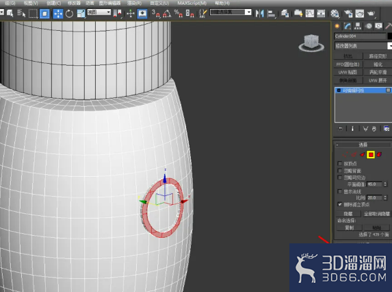Screen dimensions: 392x292
Task: Switch to Motion command panel tab
Action: [x=369, y=26]
